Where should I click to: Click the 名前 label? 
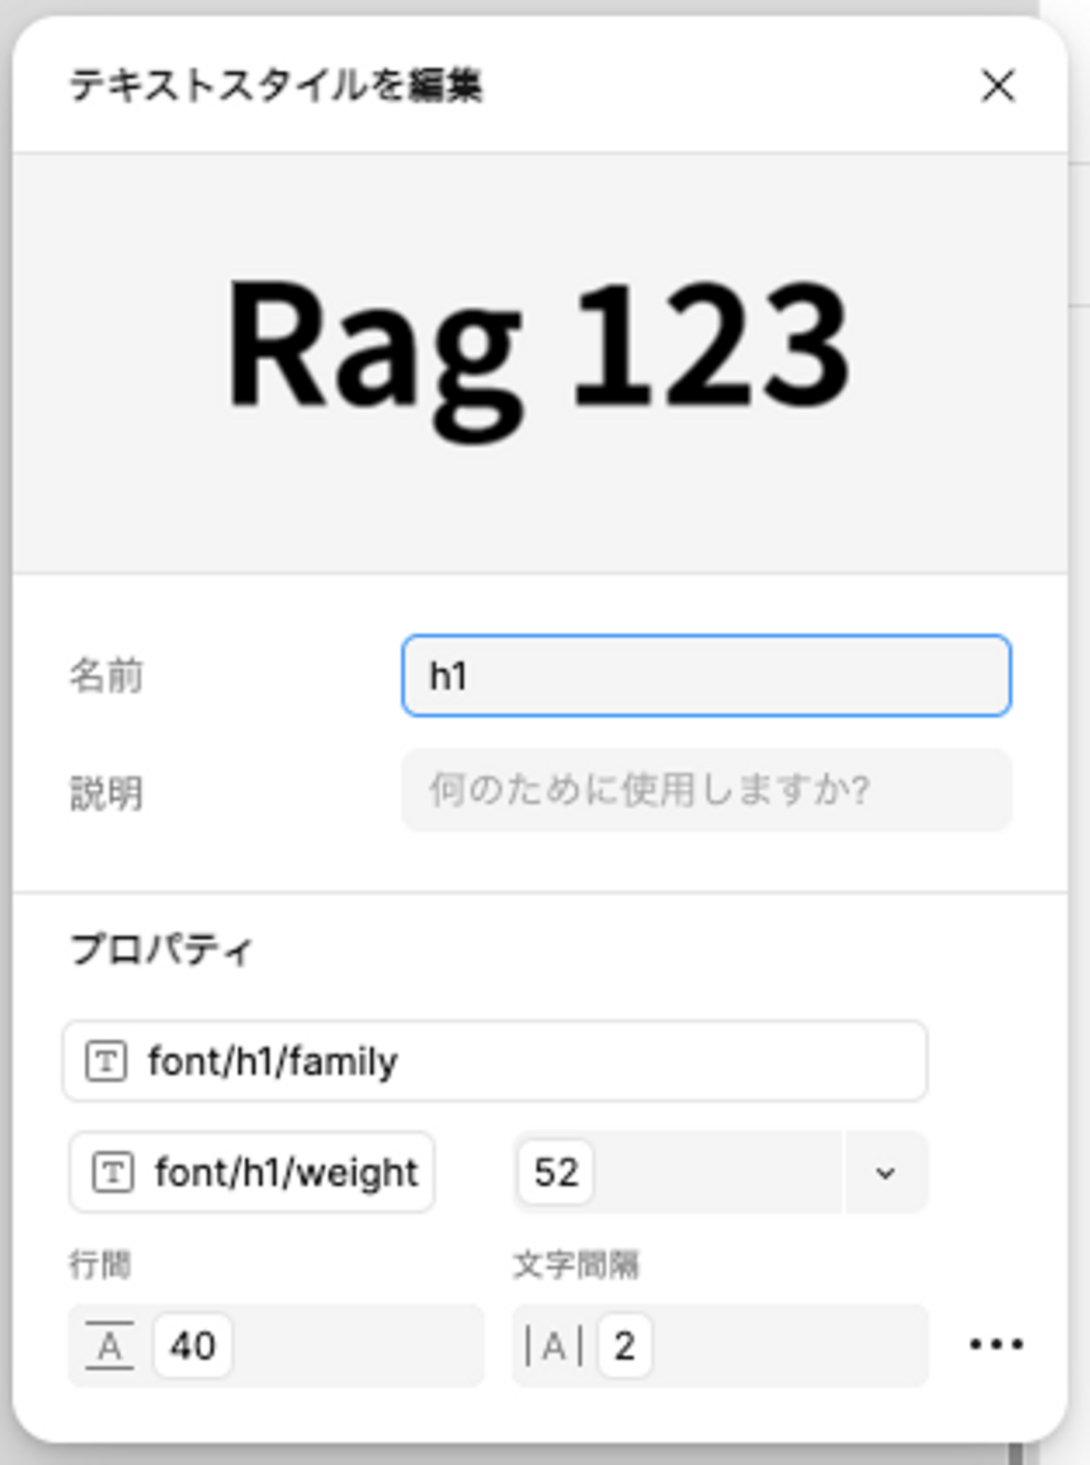[x=106, y=675]
